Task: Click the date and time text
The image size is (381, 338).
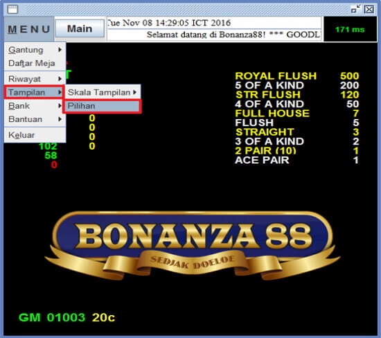Action: coord(169,23)
